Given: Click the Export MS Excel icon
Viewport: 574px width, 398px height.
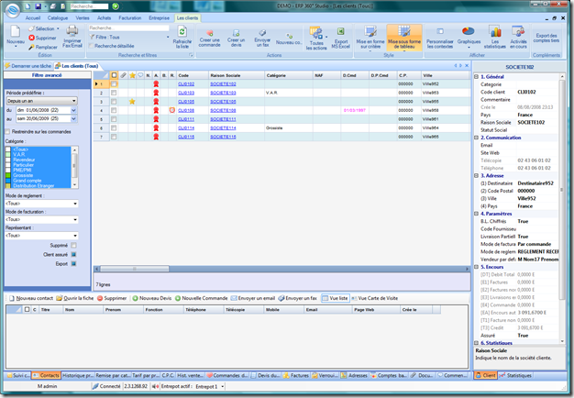Looking at the screenshot, I should [x=341, y=31].
